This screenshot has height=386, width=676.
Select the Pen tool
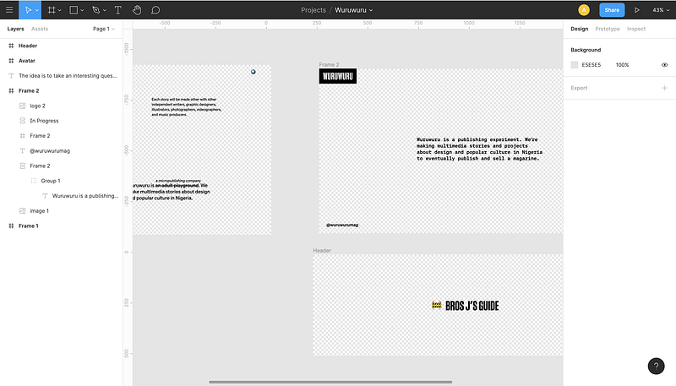[x=95, y=10]
